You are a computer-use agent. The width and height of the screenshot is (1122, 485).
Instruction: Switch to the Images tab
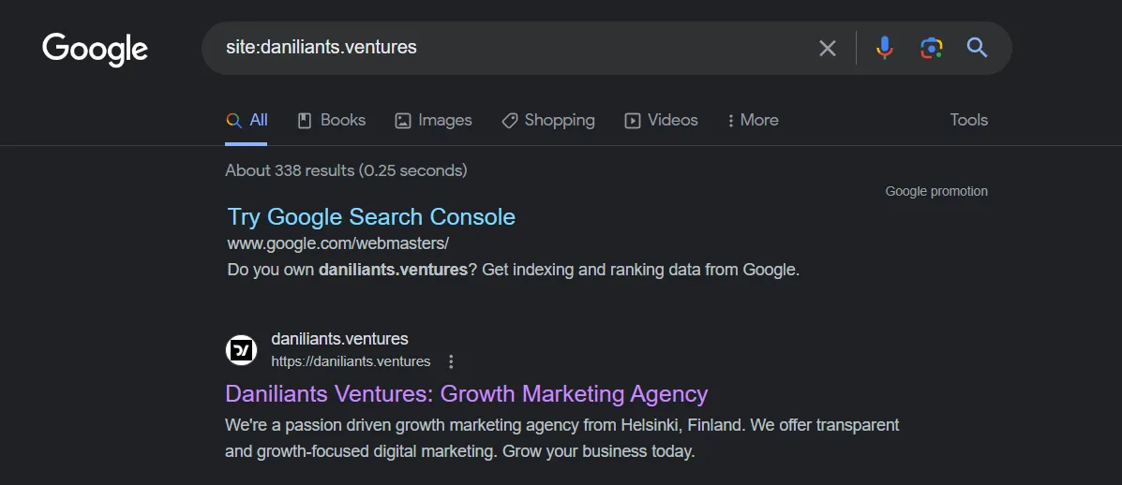(434, 120)
